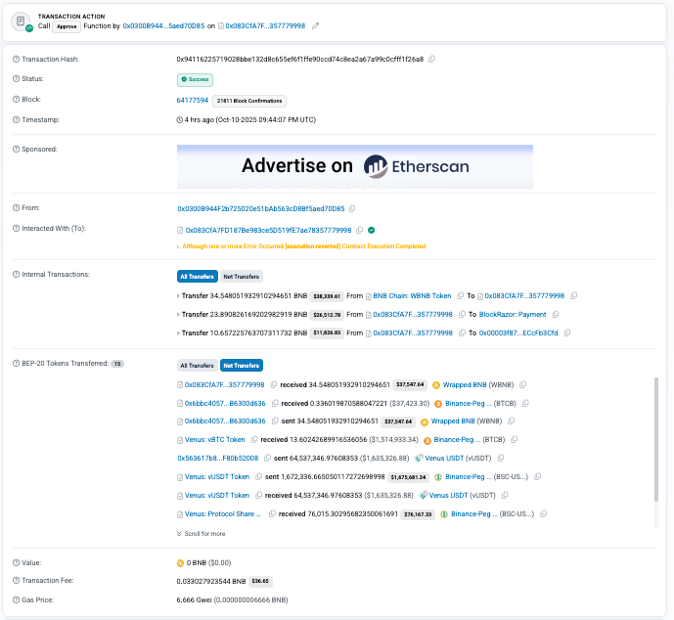Copy BlockRazor: Payment address

556,314
